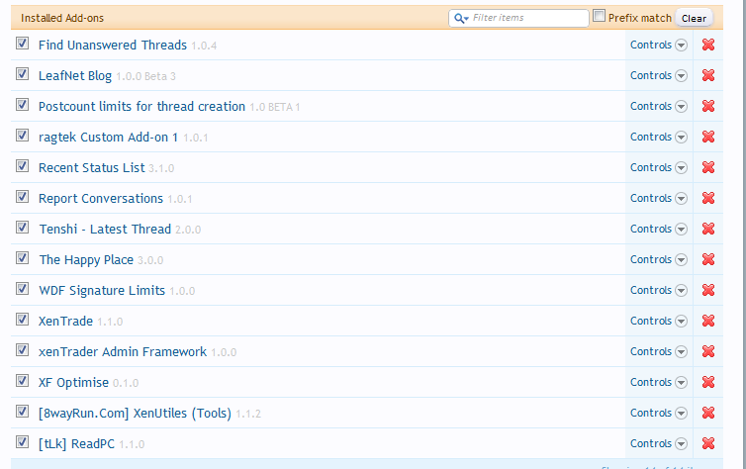The height and width of the screenshot is (469, 746).
Task: Open the [tLk] ReadPC add-on
Action: [76, 444]
